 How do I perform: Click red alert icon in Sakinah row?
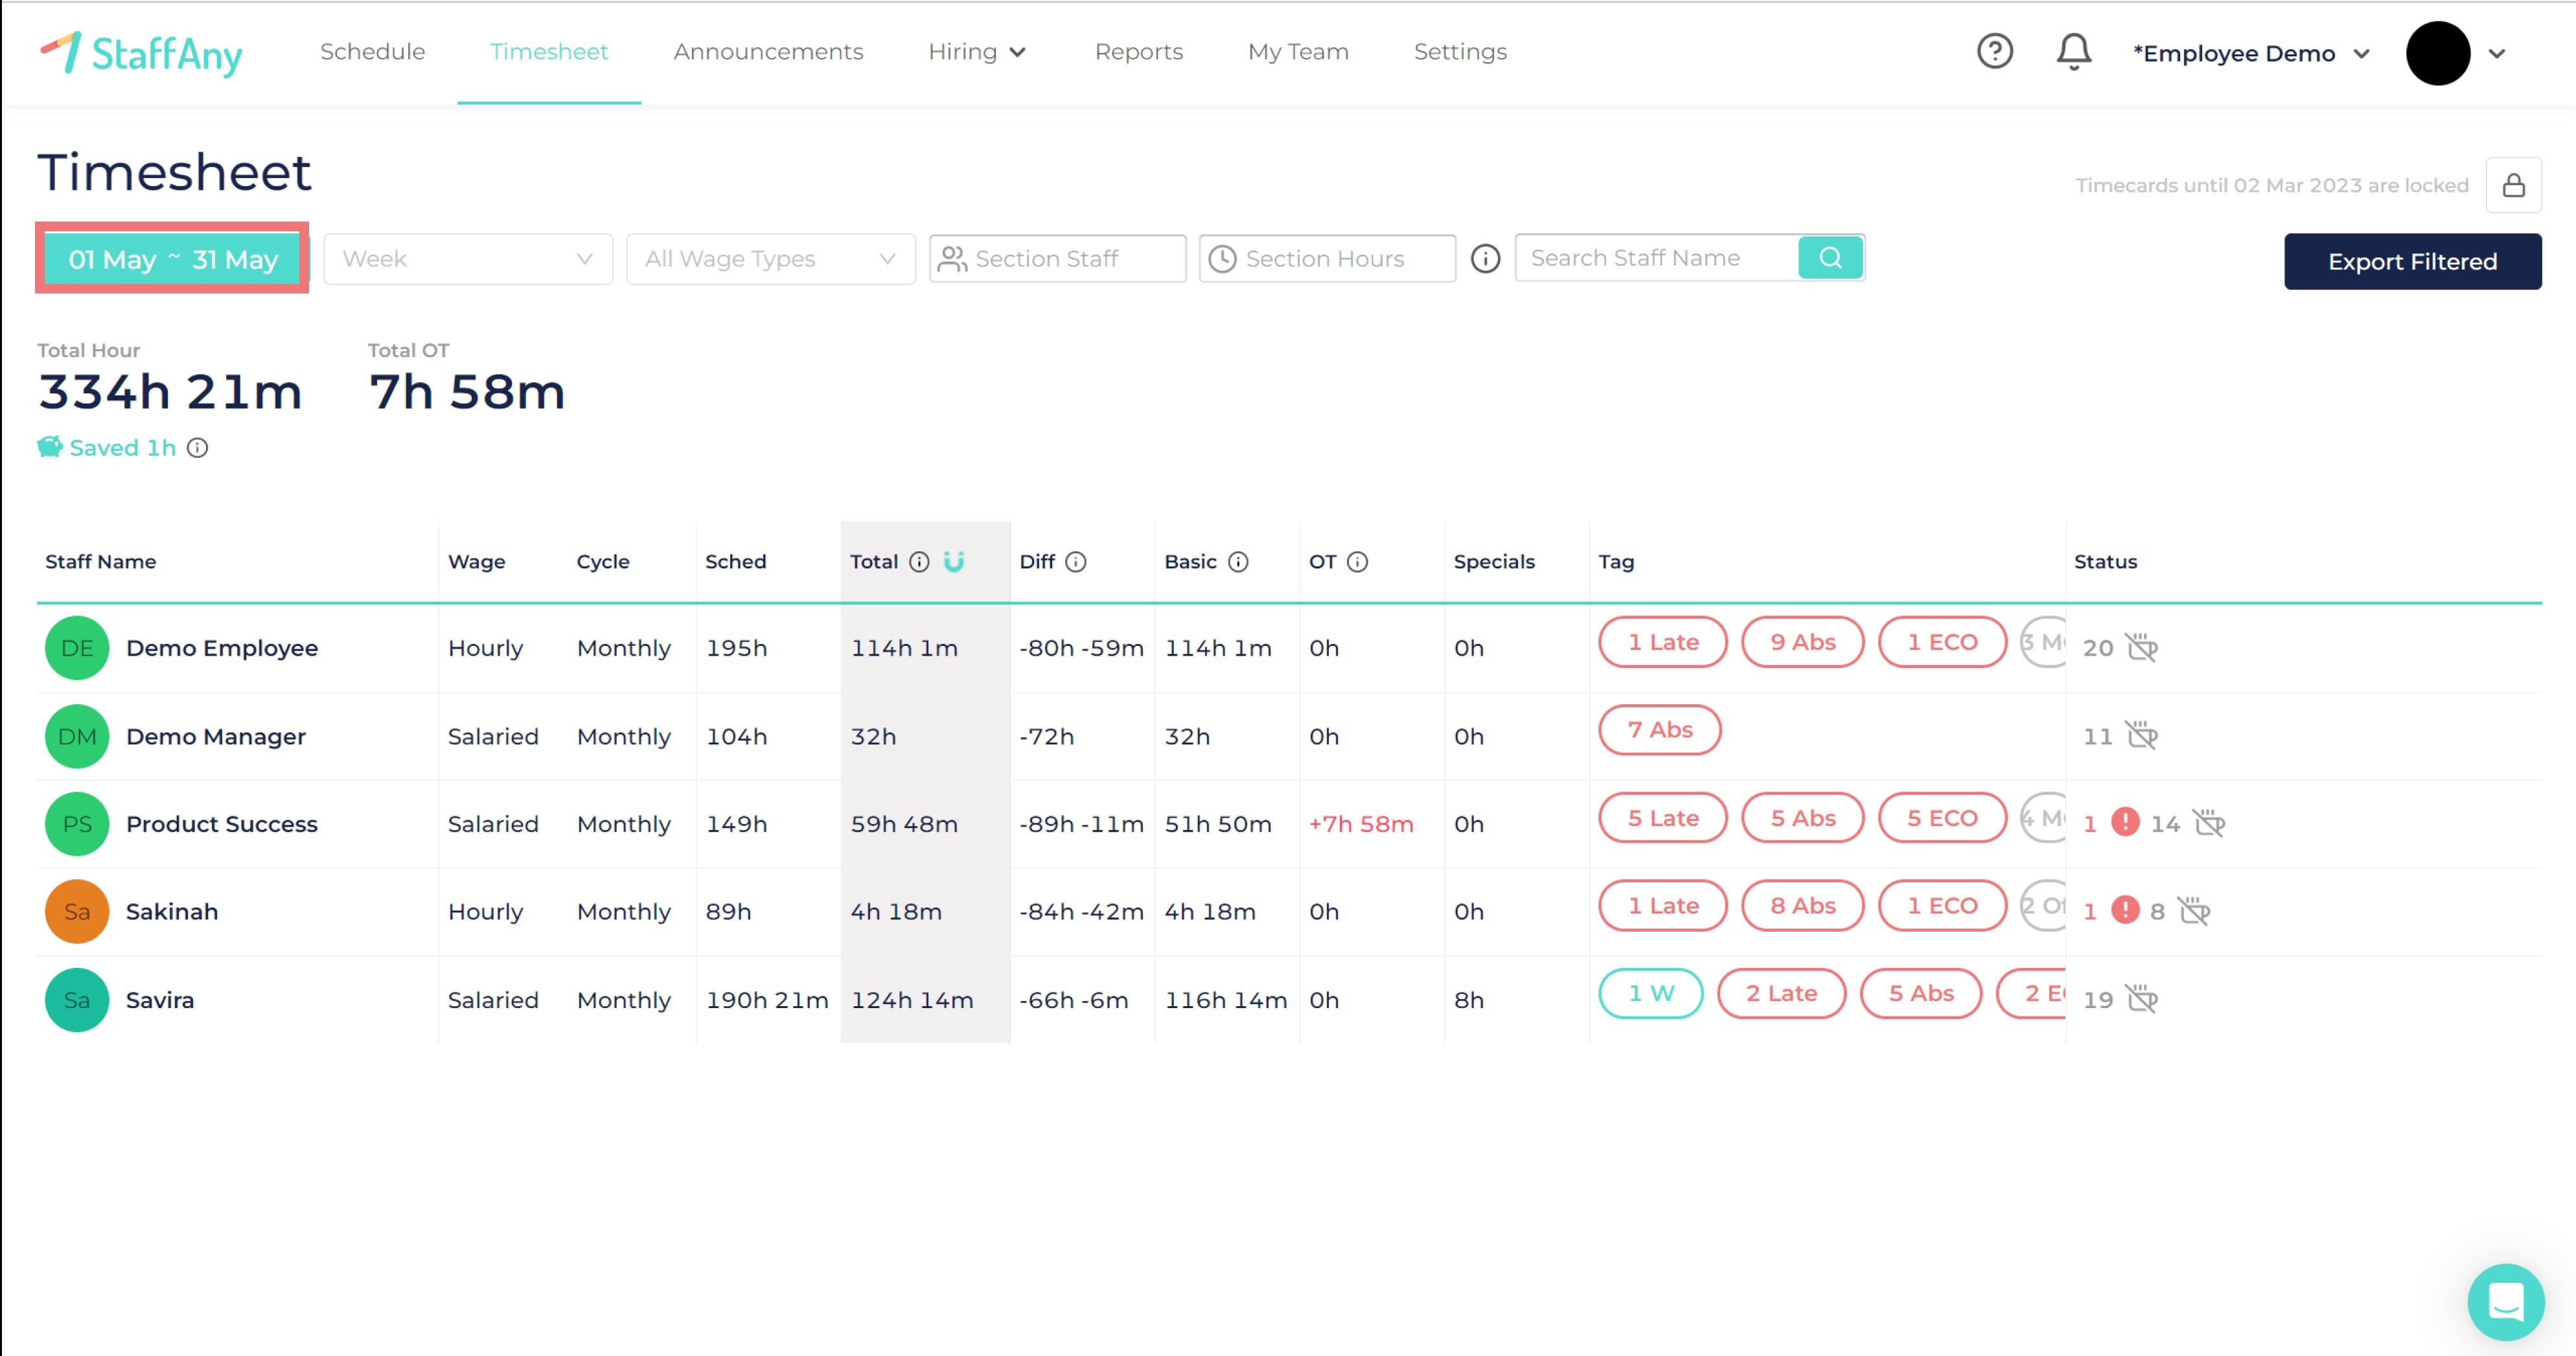(x=2125, y=911)
